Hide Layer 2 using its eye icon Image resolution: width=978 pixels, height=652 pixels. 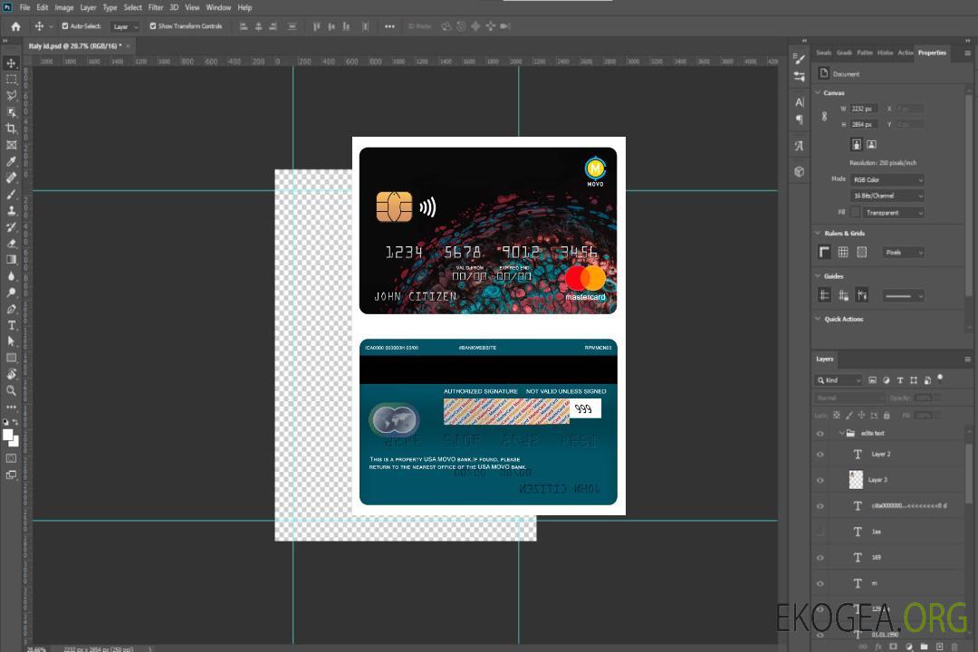[820, 455]
